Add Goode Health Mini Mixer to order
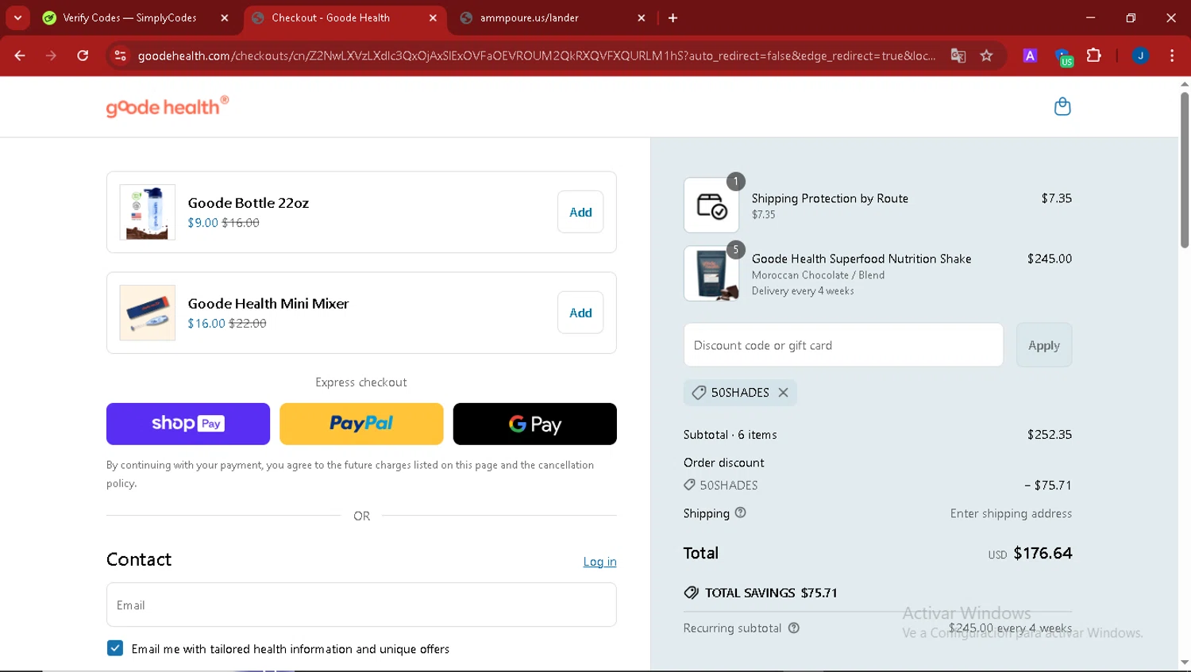 click(580, 313)
